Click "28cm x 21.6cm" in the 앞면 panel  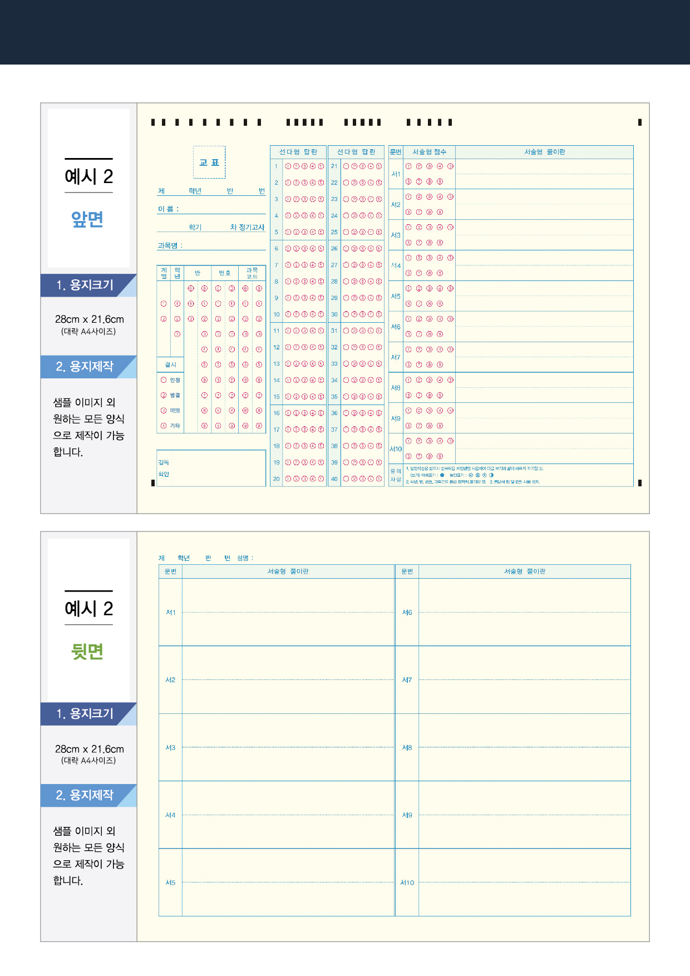[x=89, y=319]
